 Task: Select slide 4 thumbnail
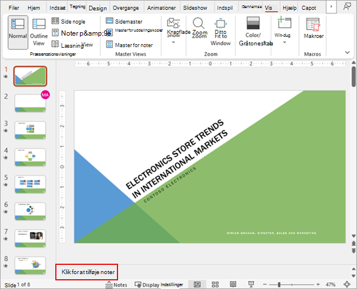(31, 157)
